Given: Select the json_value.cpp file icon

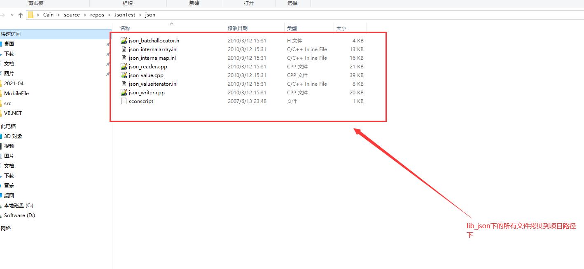Looking at the screenshot, I should (124, 75).
